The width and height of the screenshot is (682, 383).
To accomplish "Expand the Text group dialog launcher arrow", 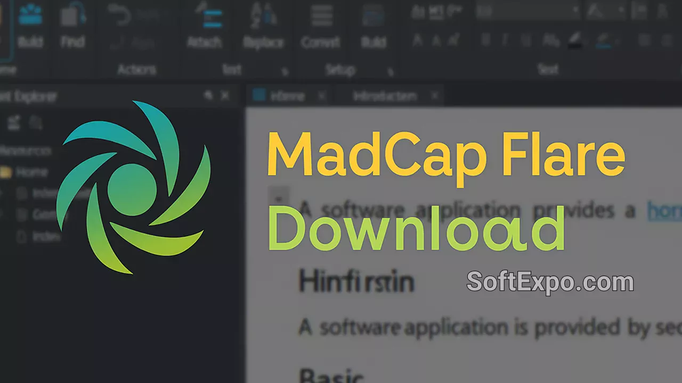I will pos(285,71).
